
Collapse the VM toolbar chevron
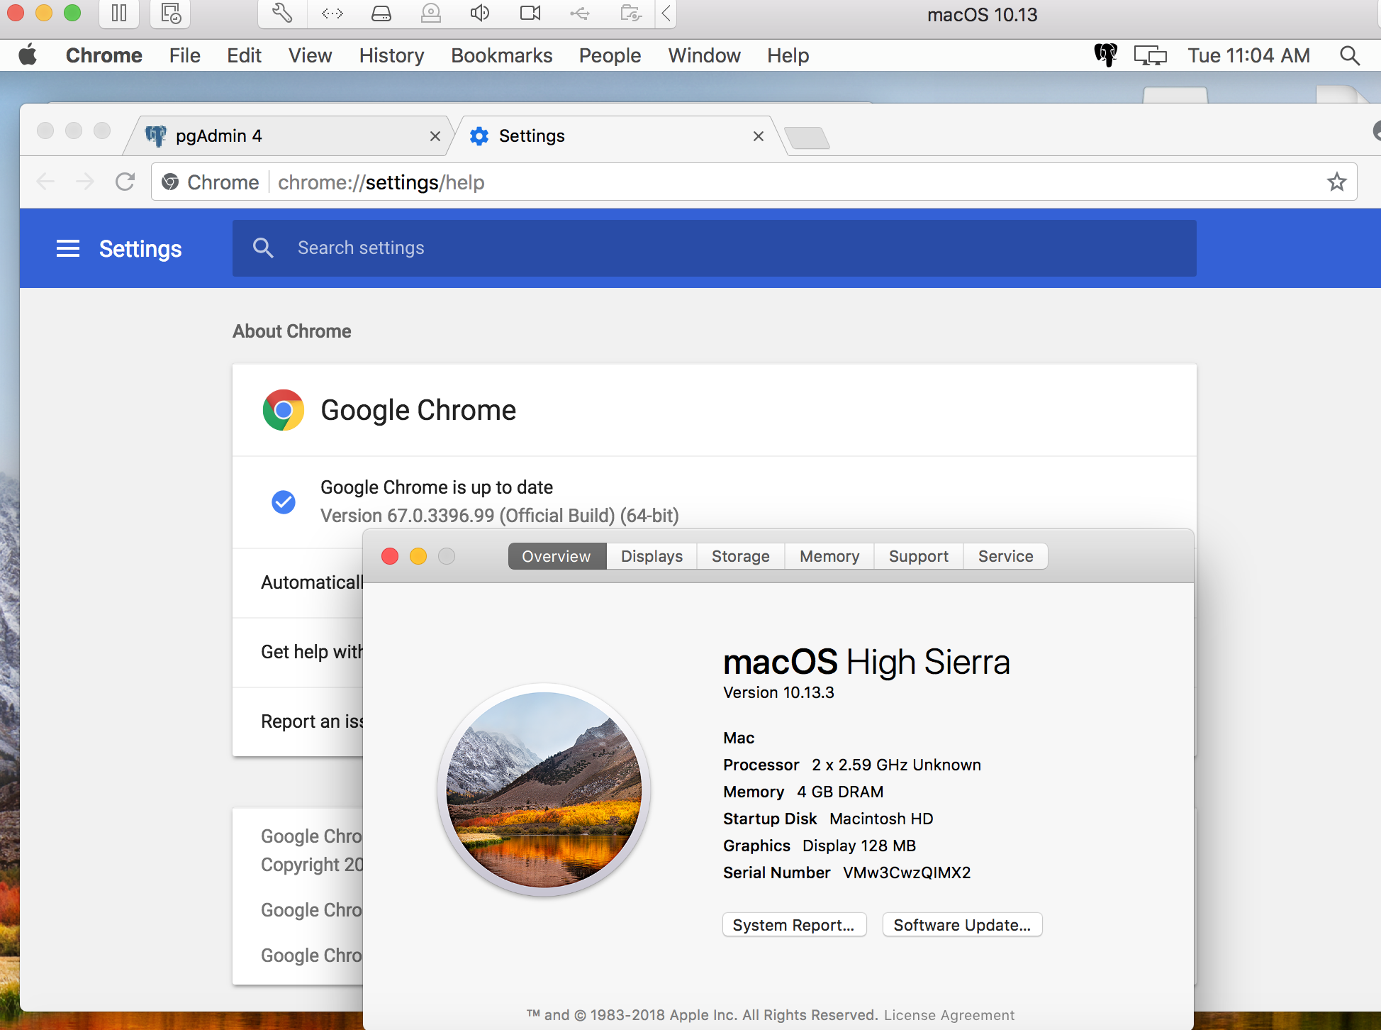666,13
